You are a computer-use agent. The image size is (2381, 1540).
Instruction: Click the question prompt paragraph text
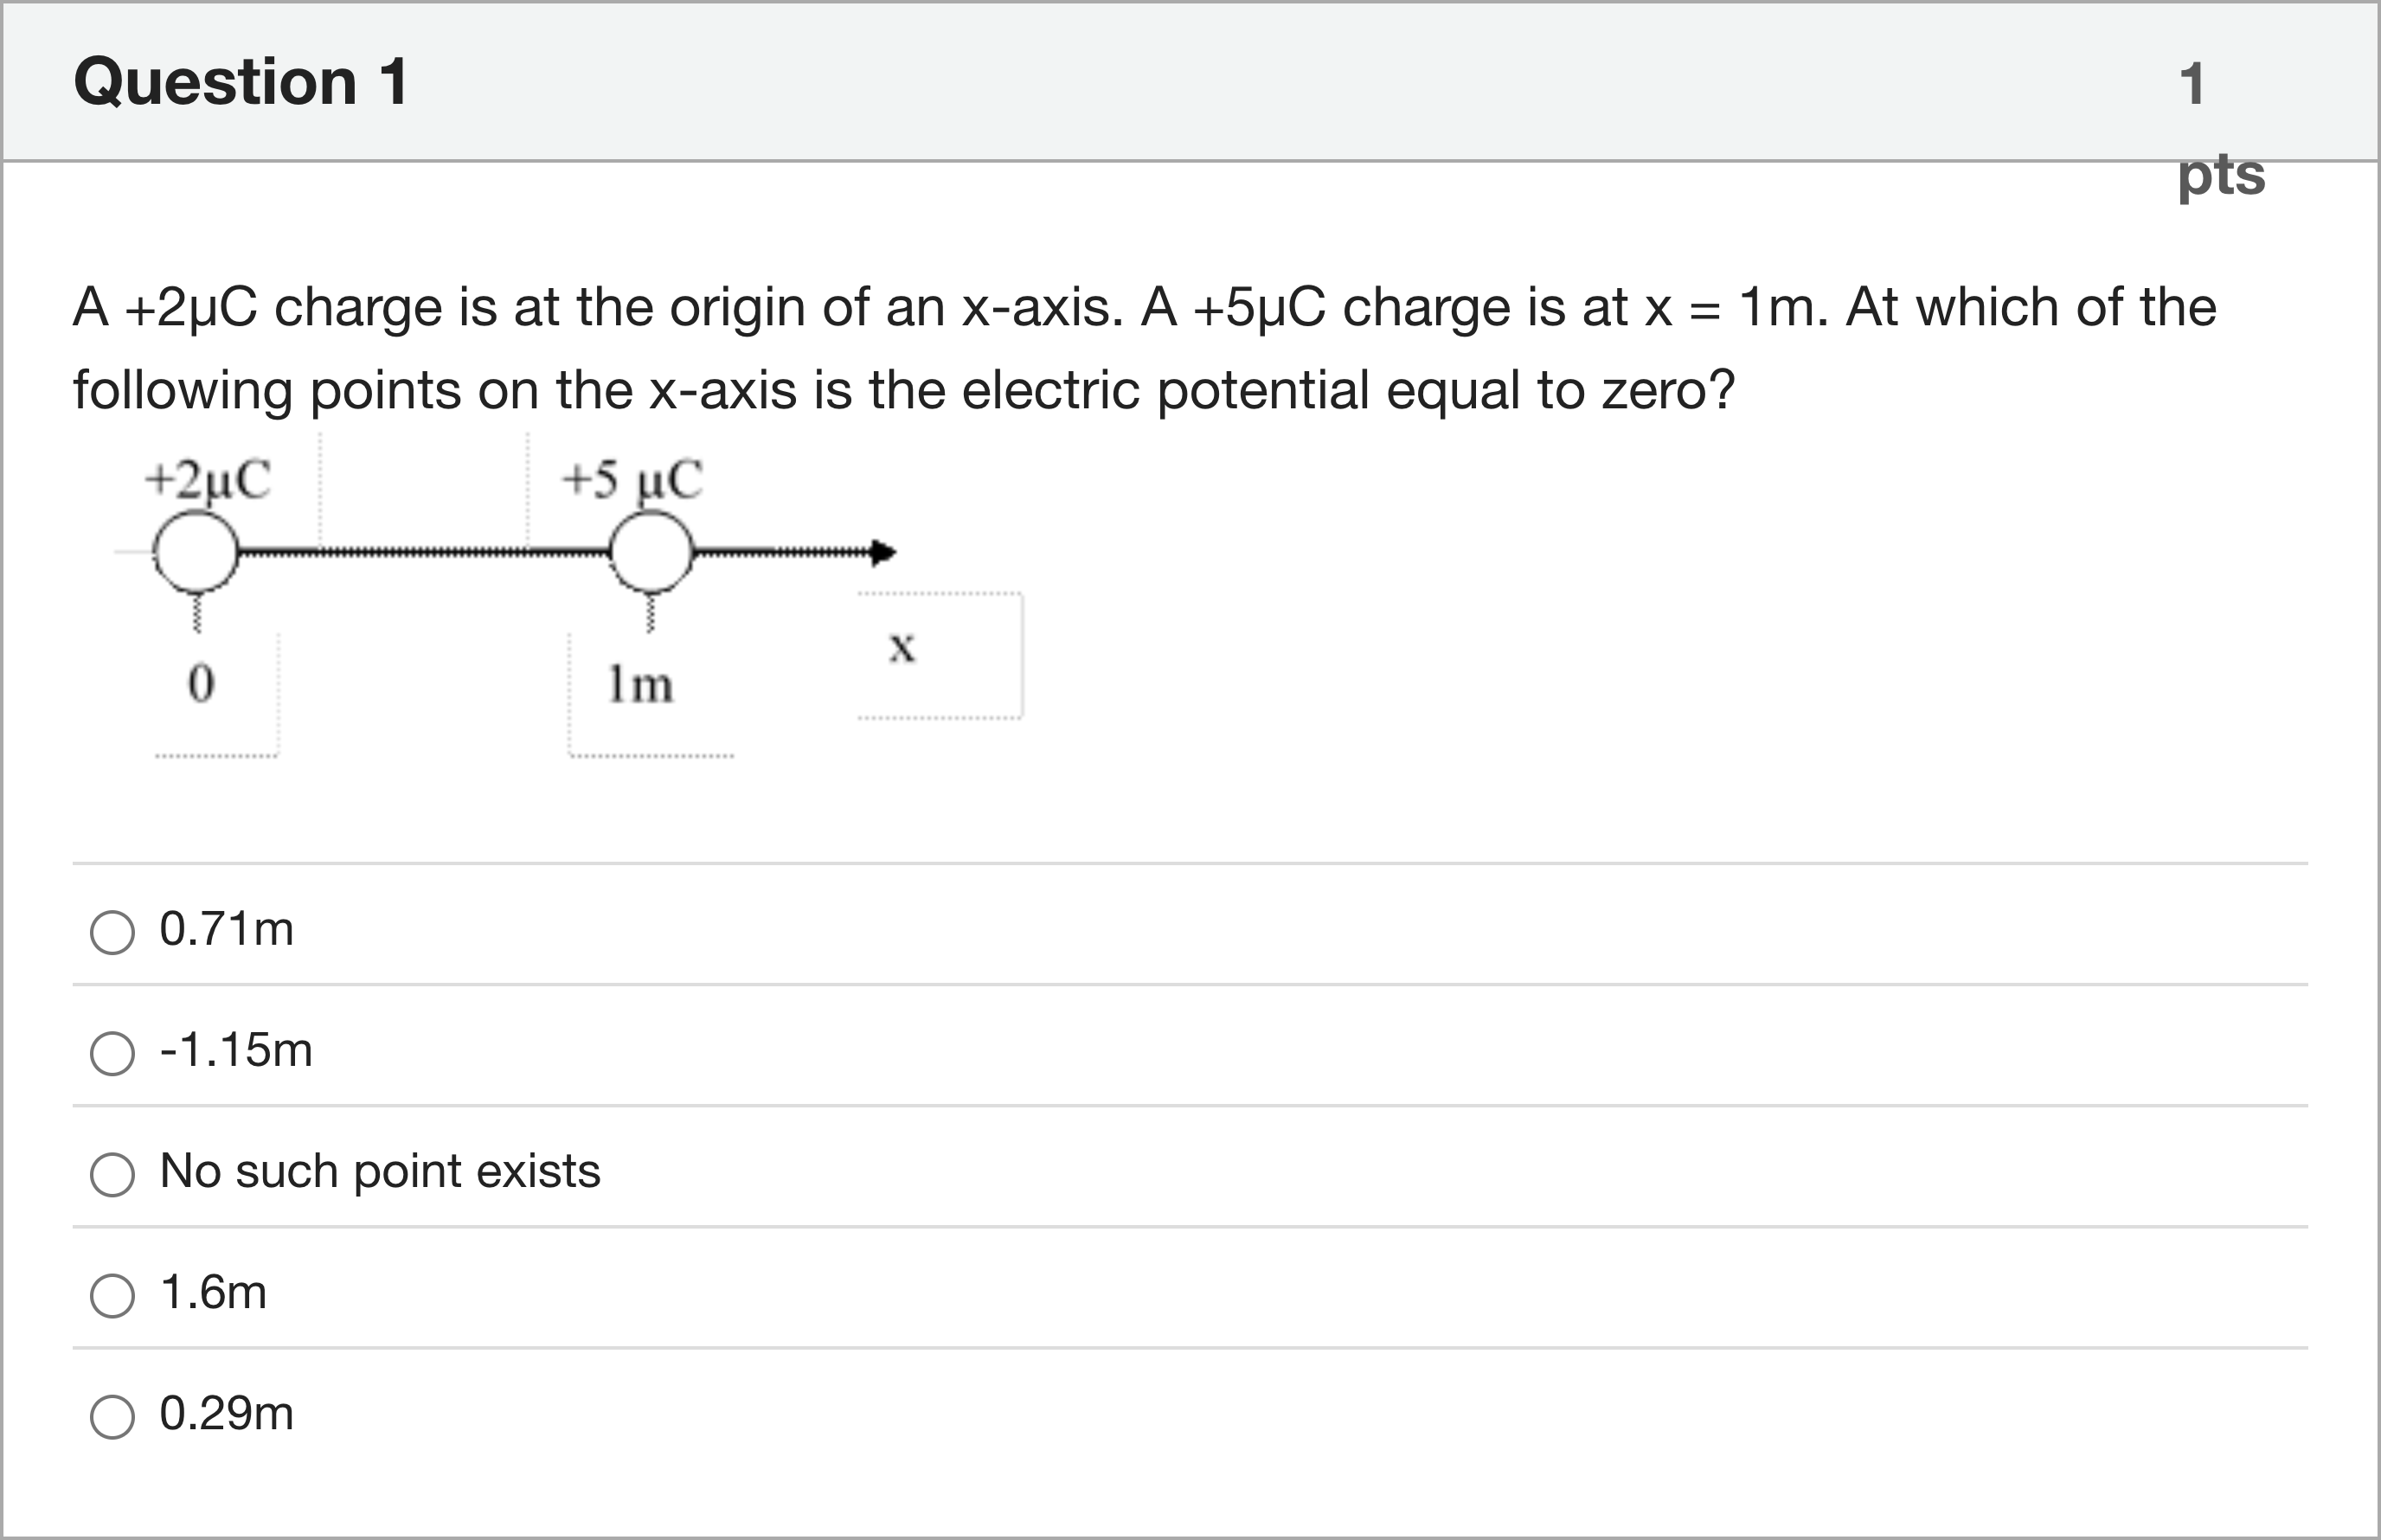point(1145,348)
